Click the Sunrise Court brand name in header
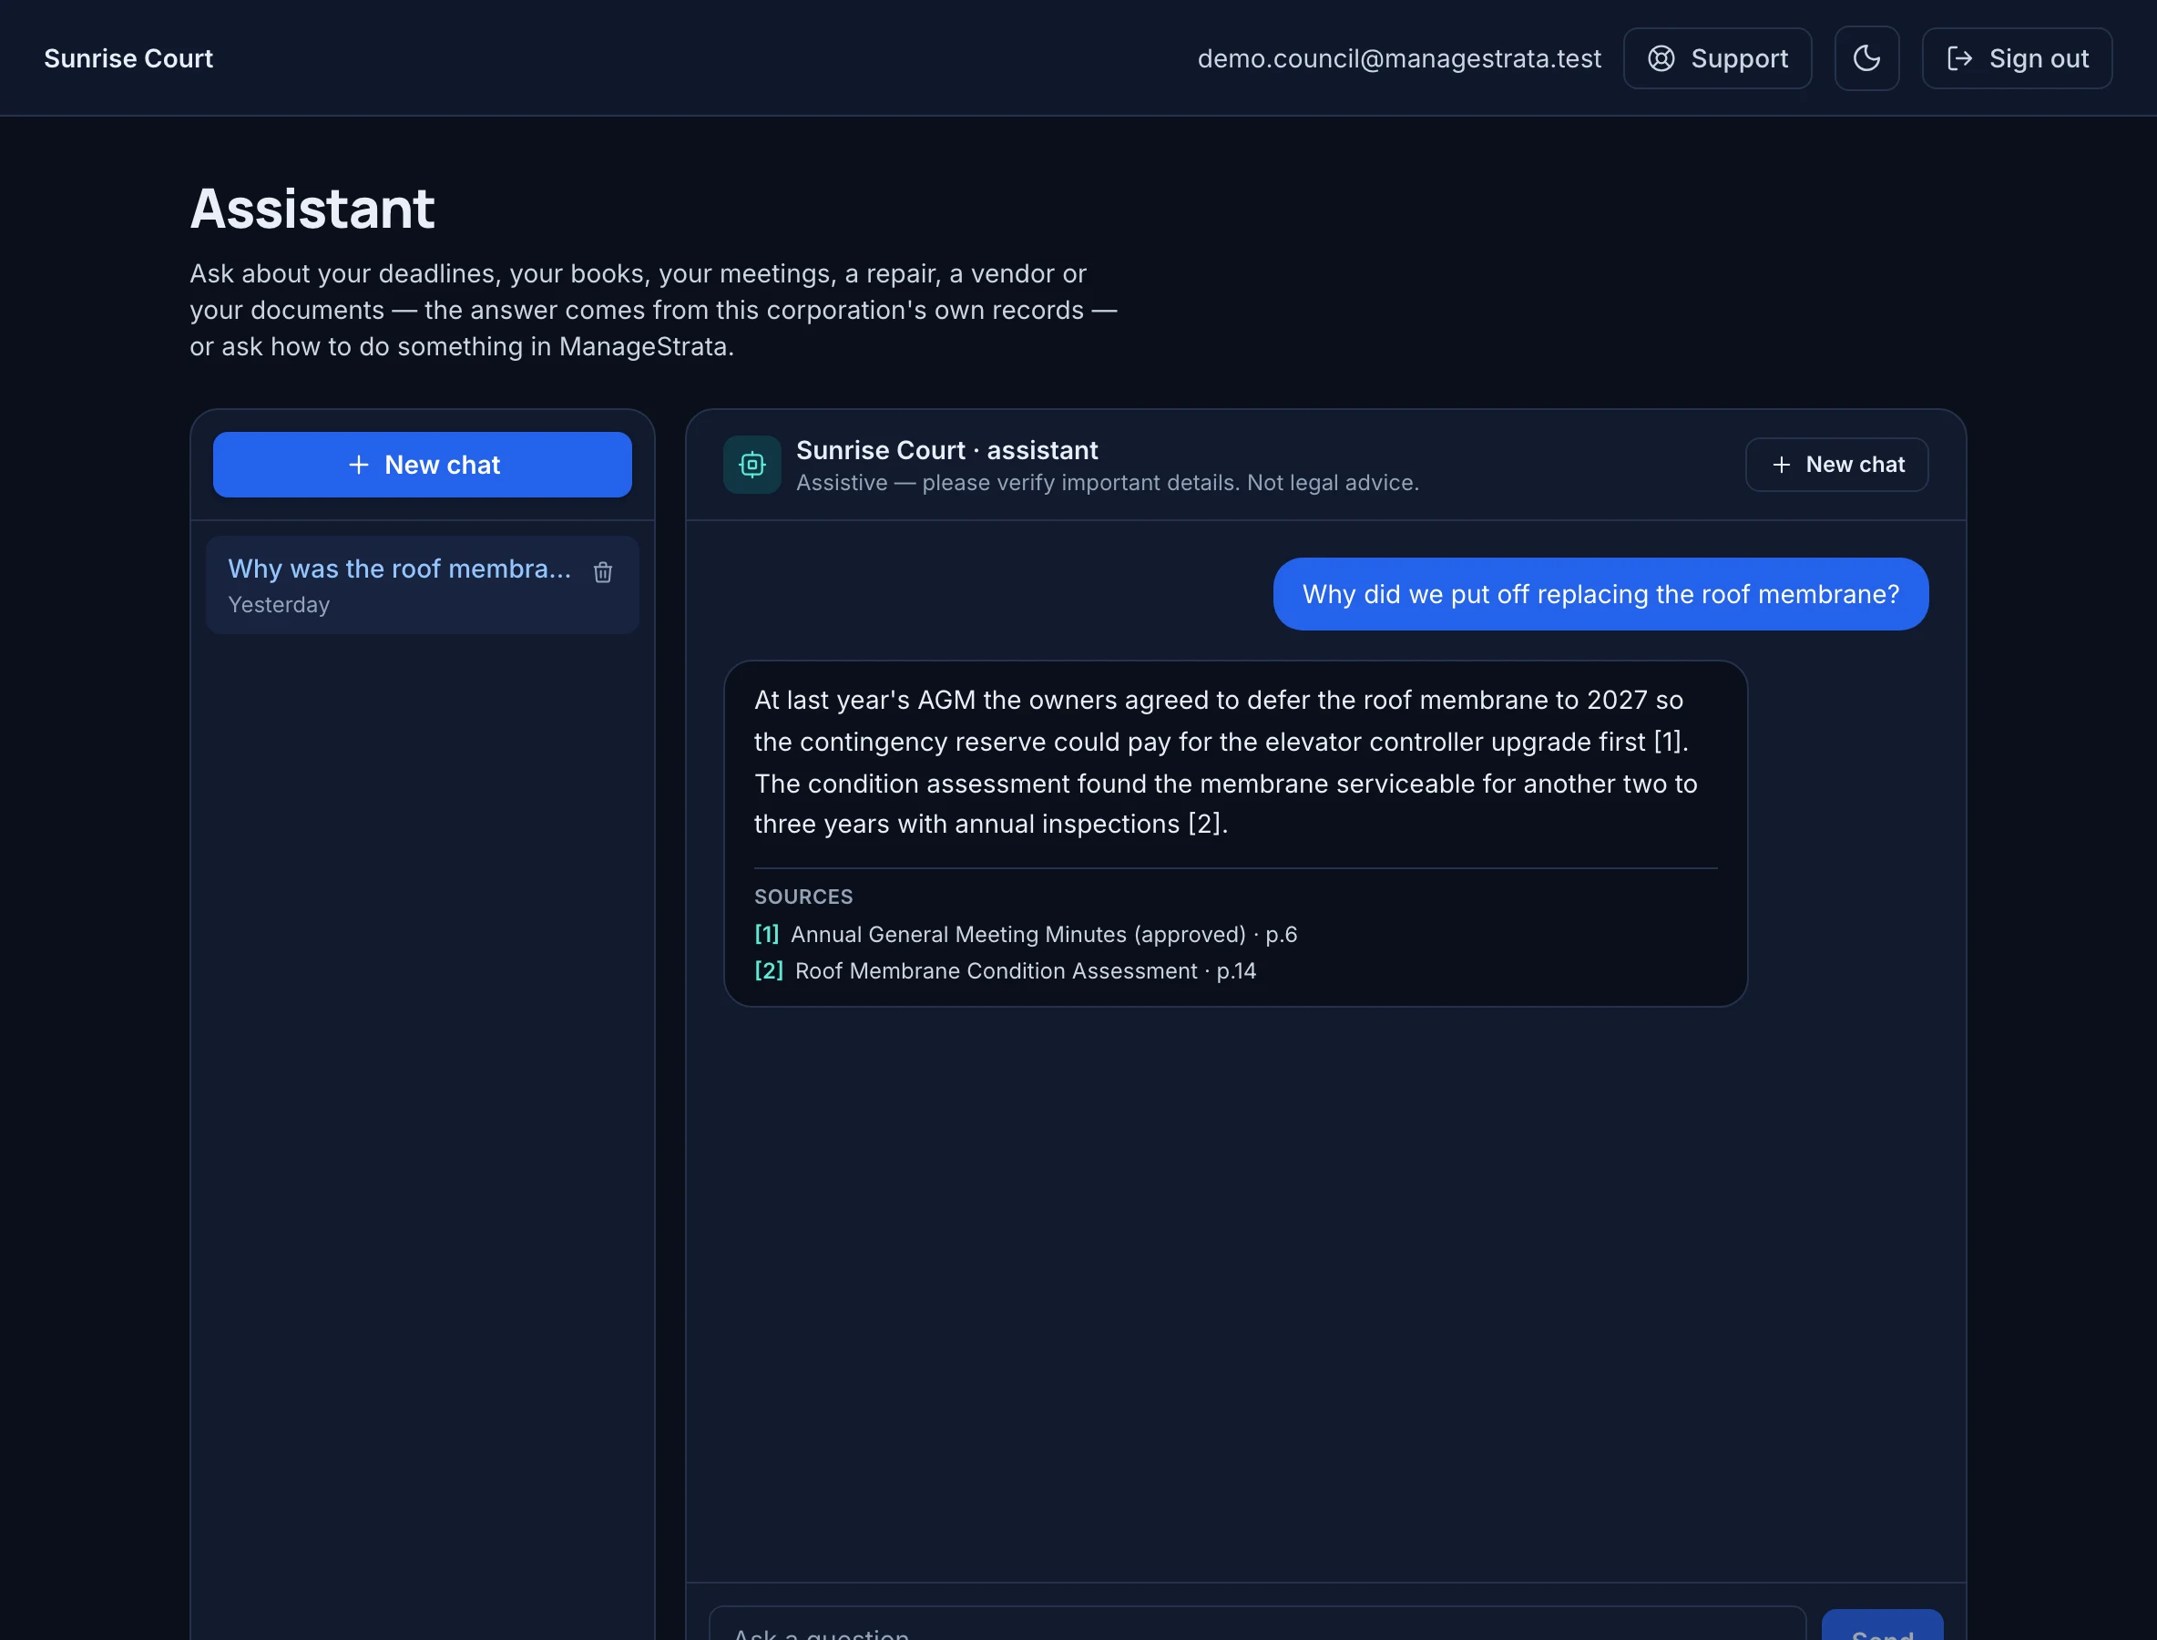 coord(128,58)
